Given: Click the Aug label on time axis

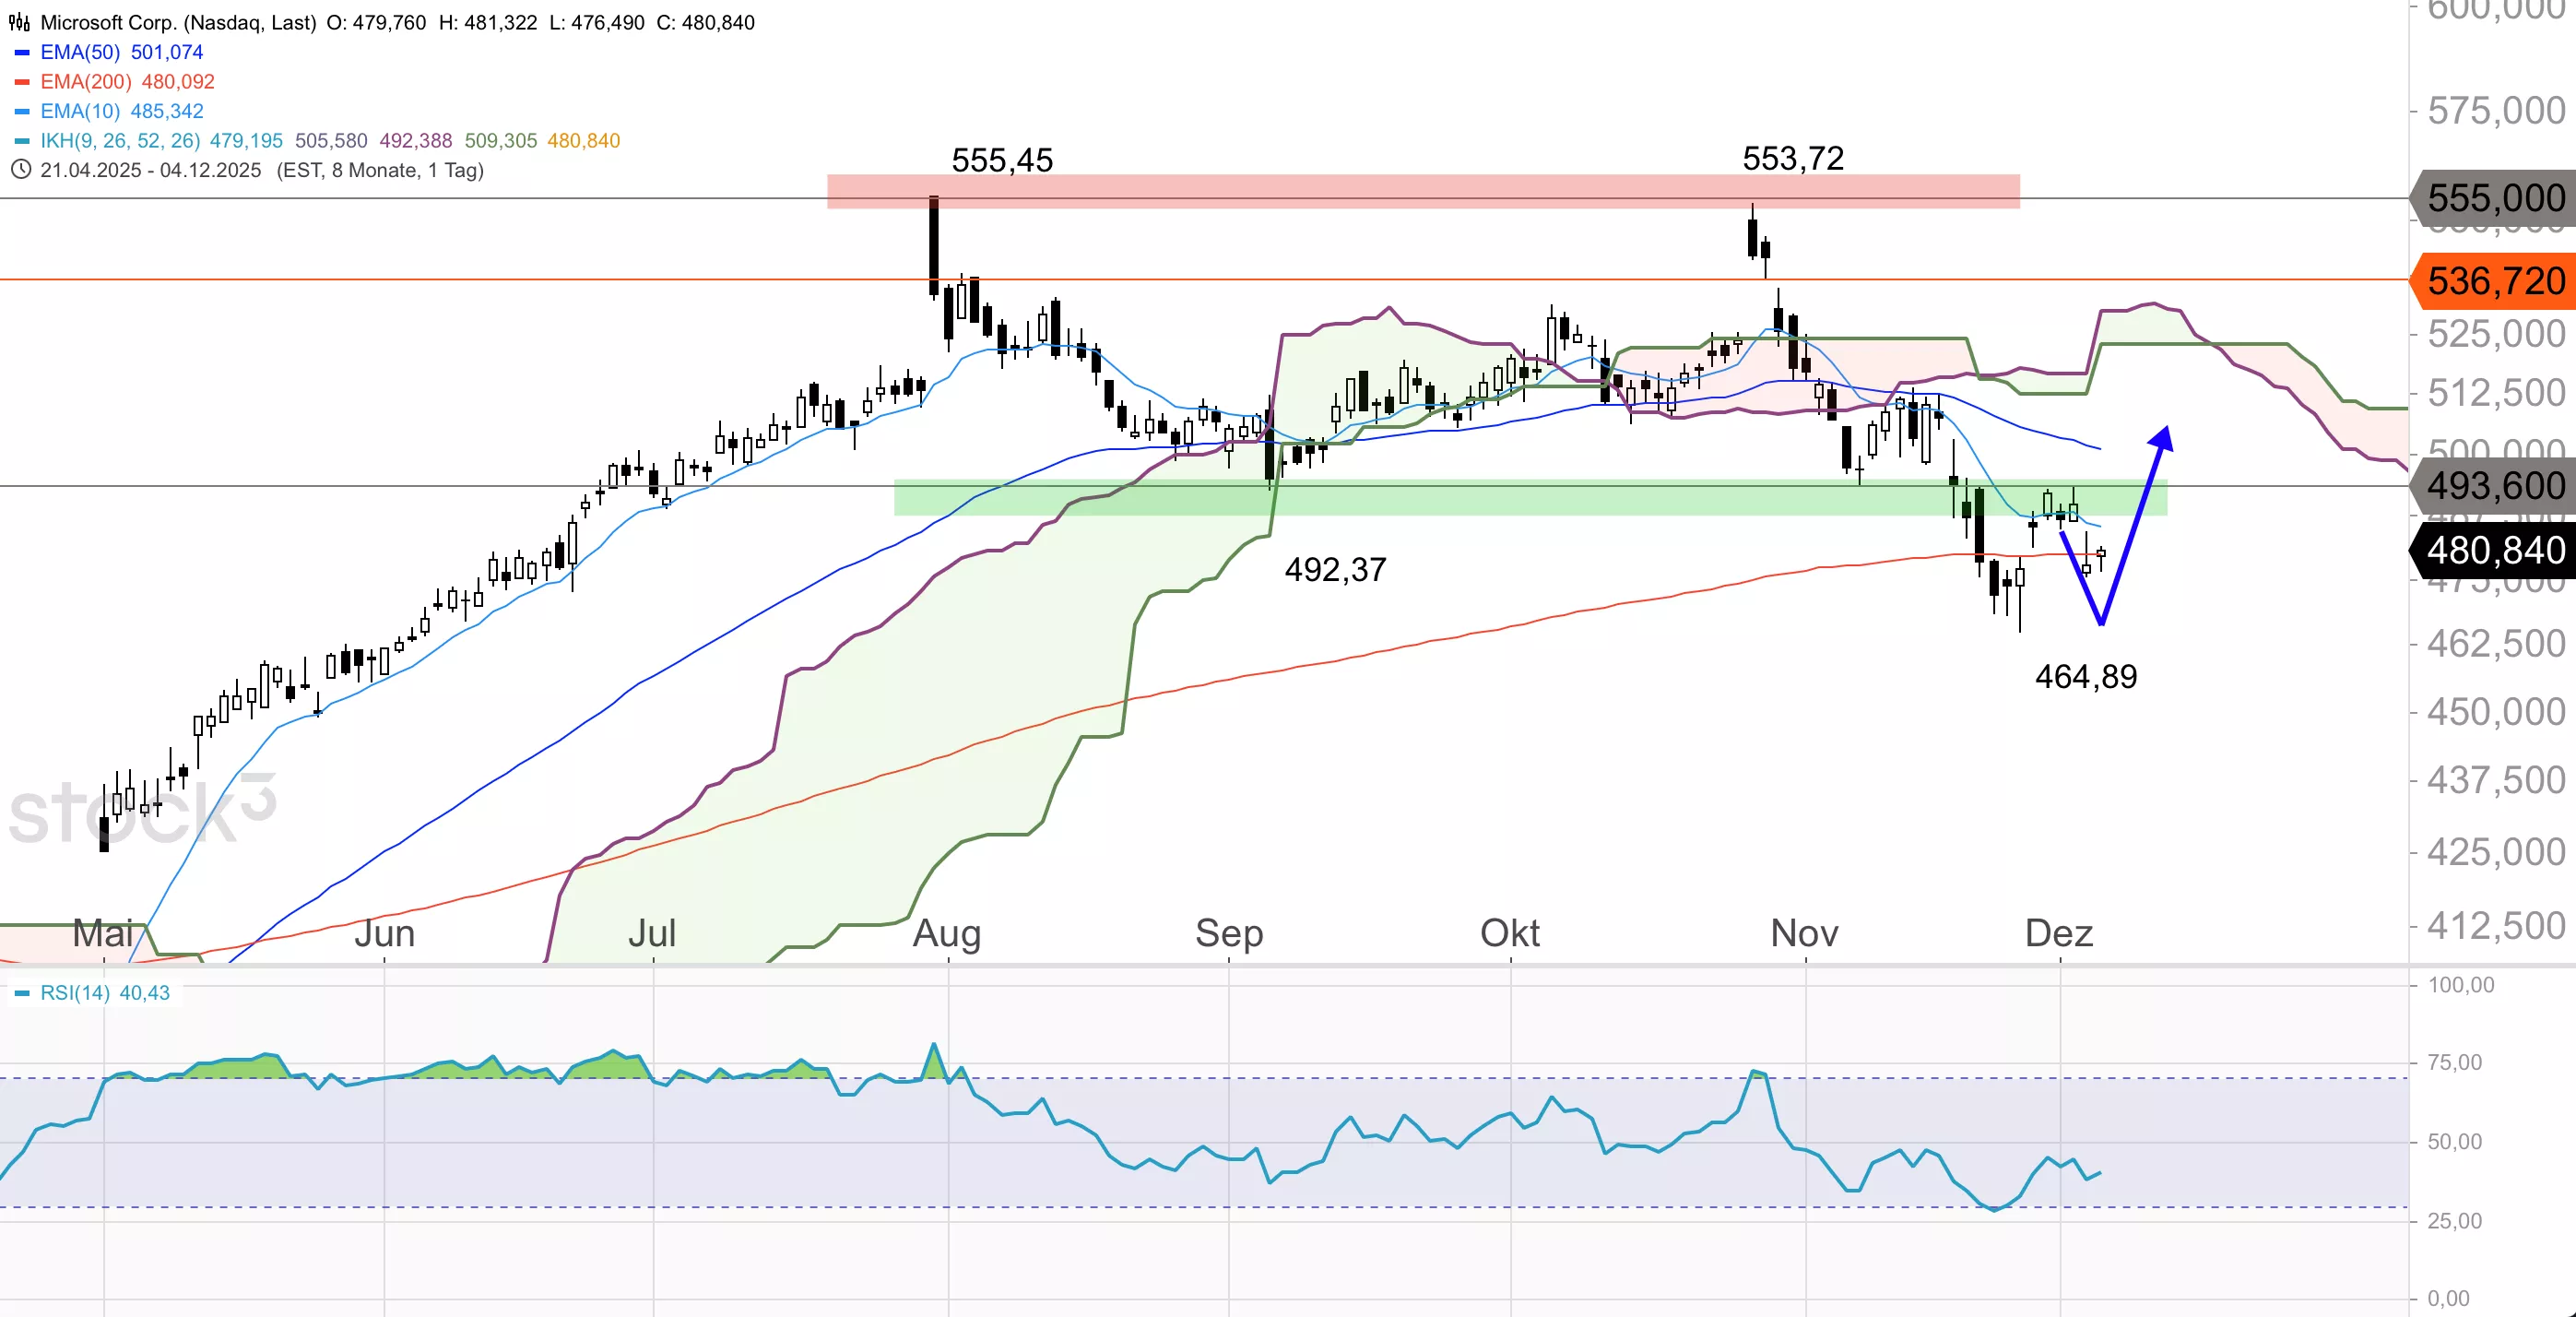Looking at the screenshot, I should tap(947, 933).
